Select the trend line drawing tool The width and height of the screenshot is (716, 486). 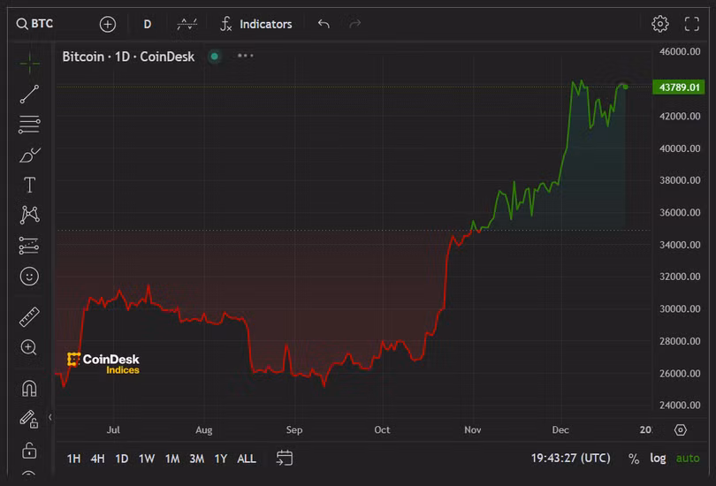[30, 94]
